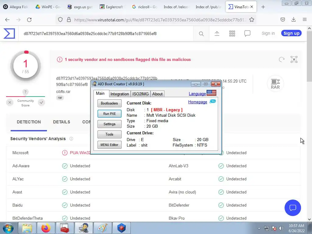The height and width of the screenshot is (234, 312).
Task: Click the Language link
Action: (197, 94)
